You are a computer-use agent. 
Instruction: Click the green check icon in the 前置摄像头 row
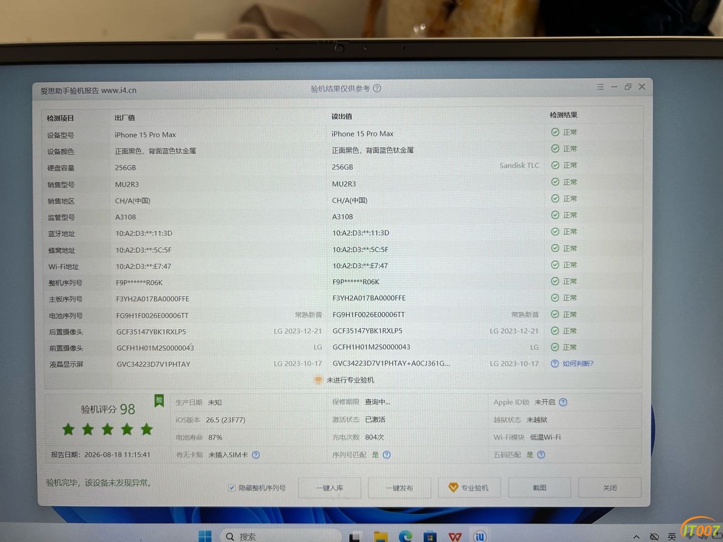pyautogui.click(x=555, y=347)
